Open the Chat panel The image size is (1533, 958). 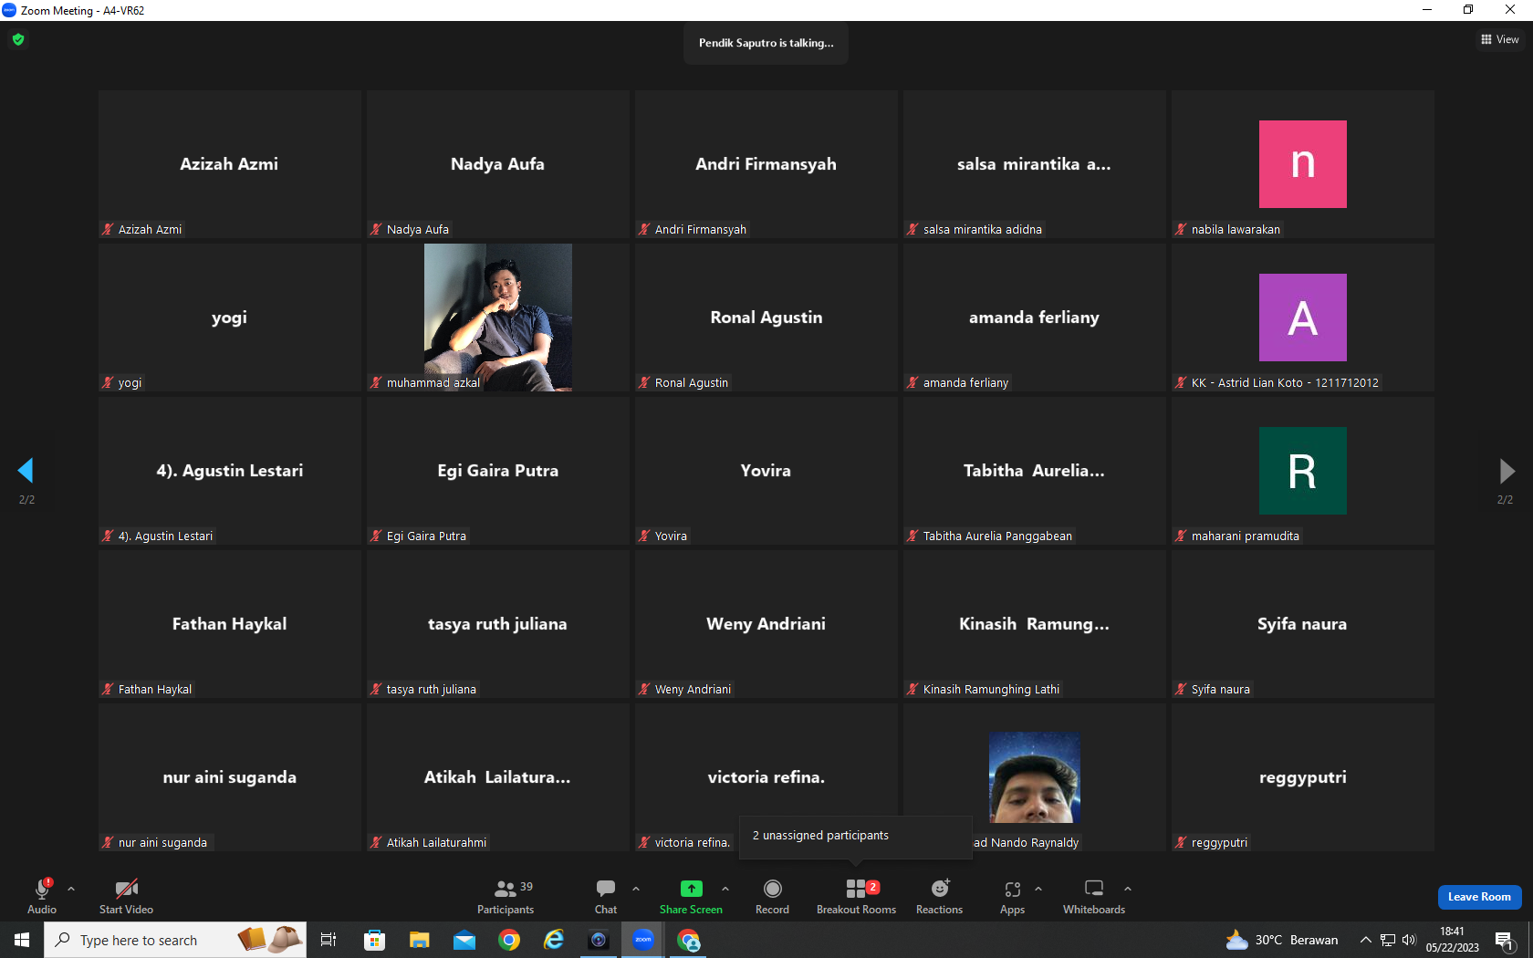pos(606,896)
